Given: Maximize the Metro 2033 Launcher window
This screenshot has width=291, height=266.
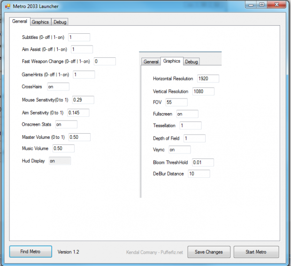Looking at the screenshot, I should tap(262, 5).
